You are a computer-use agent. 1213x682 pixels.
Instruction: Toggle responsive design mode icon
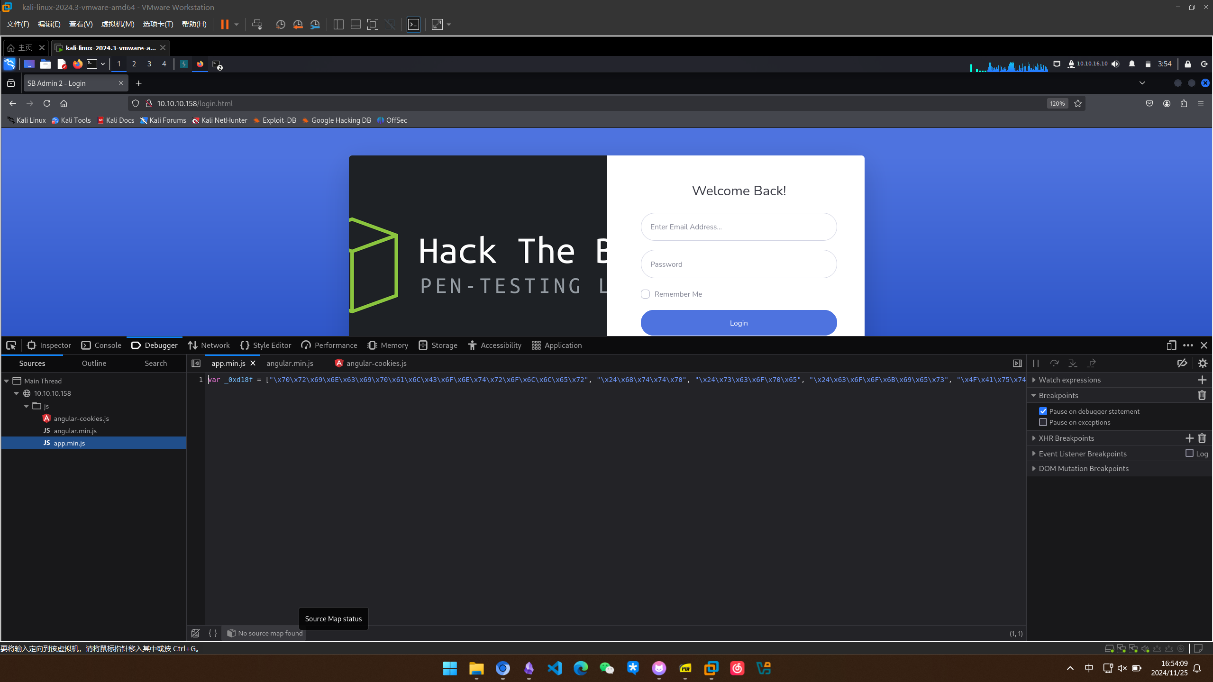(1171, 346)
